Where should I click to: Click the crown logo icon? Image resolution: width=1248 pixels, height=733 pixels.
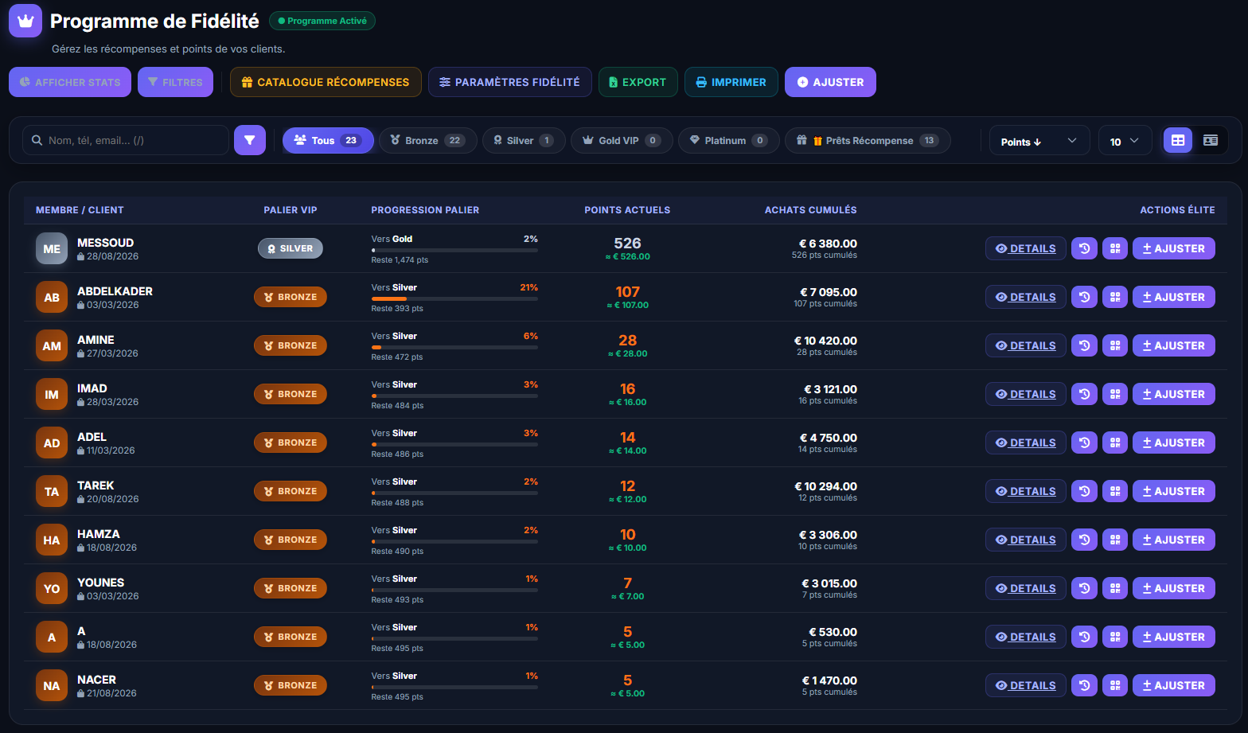(25, 21)
